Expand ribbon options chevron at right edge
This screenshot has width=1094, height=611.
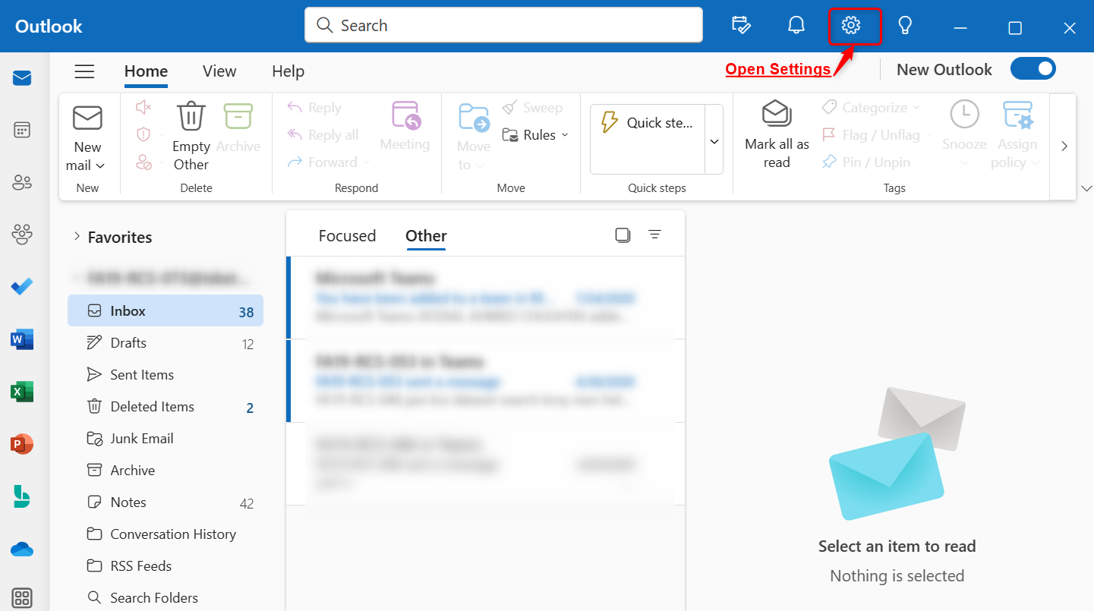pos(1086,188)
